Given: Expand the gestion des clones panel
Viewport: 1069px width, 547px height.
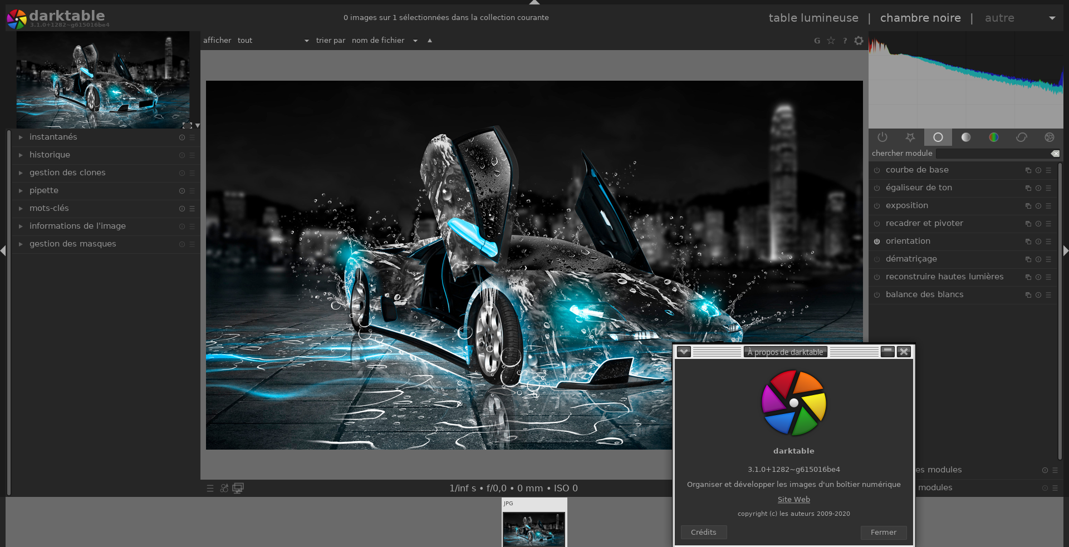Looking at the screenshot, I should (21, 173).
